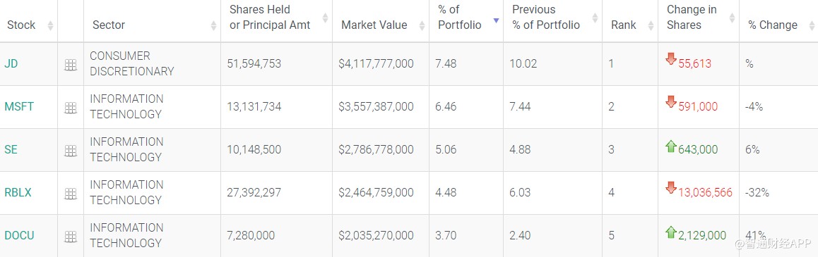Open the grid icon beside JD
The height and width of the screenshot is (257, 818).
pos(71,65)
